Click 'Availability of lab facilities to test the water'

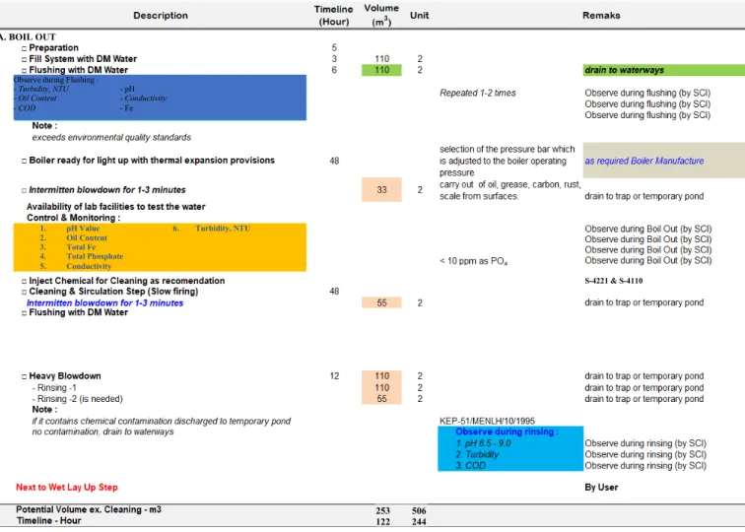[116, 207]
